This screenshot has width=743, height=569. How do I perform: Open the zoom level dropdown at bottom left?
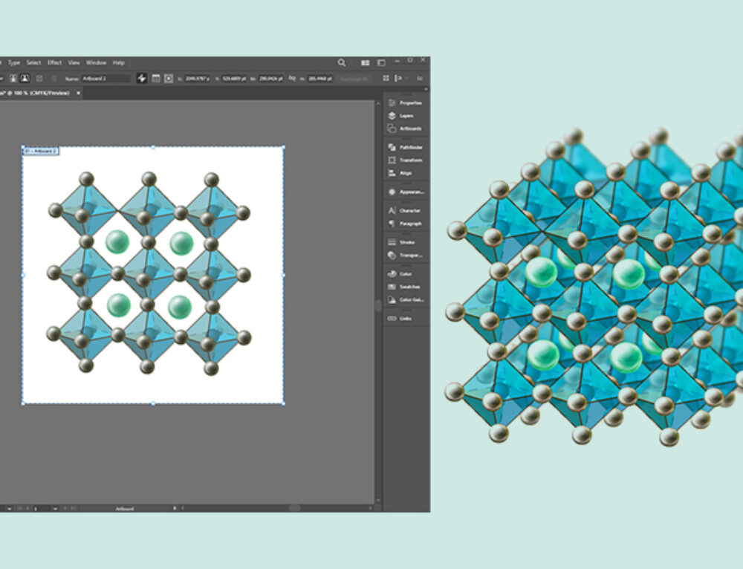9,508
